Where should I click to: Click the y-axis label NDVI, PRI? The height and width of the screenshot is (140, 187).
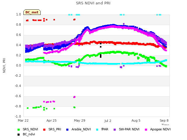(x=4, y=65)
